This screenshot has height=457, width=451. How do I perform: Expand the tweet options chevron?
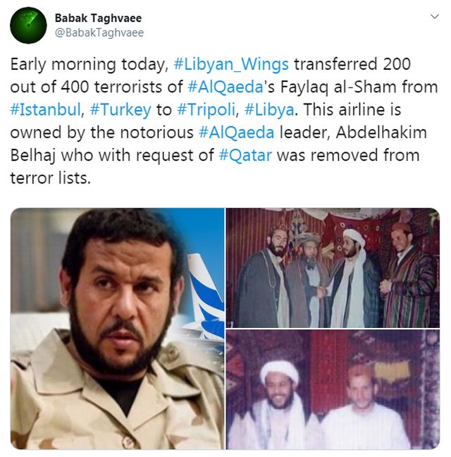point(434,17)
